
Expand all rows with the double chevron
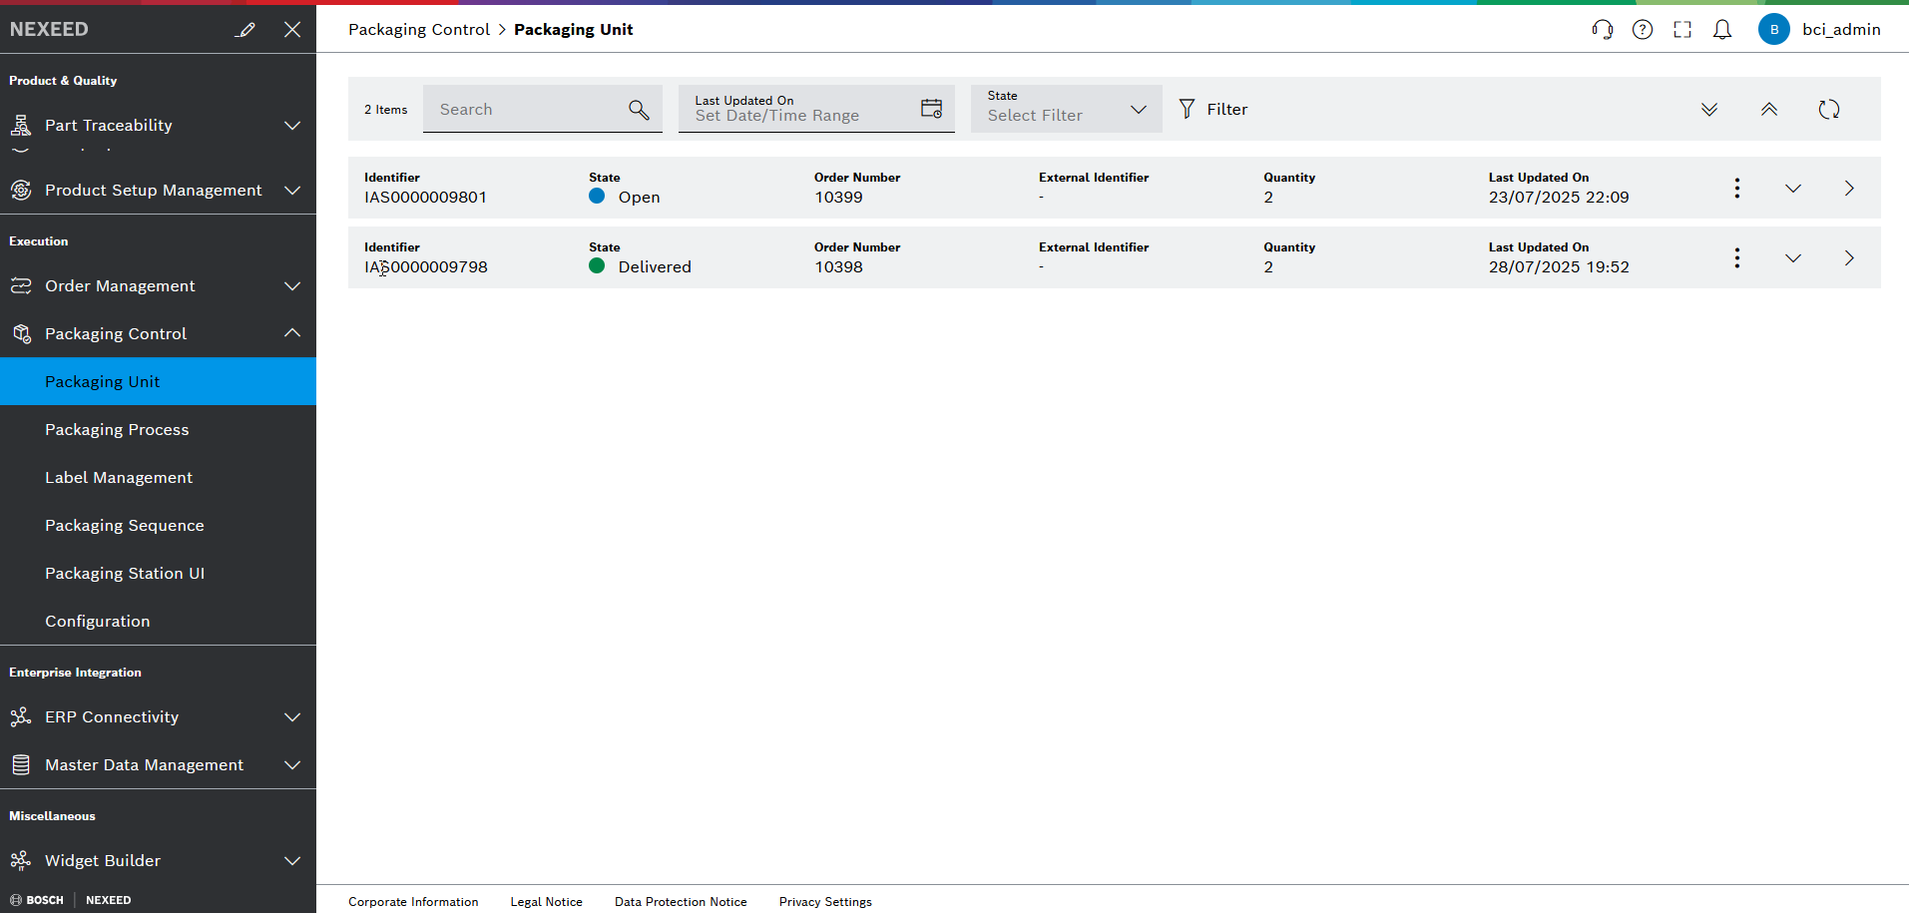click(1709, 109)
